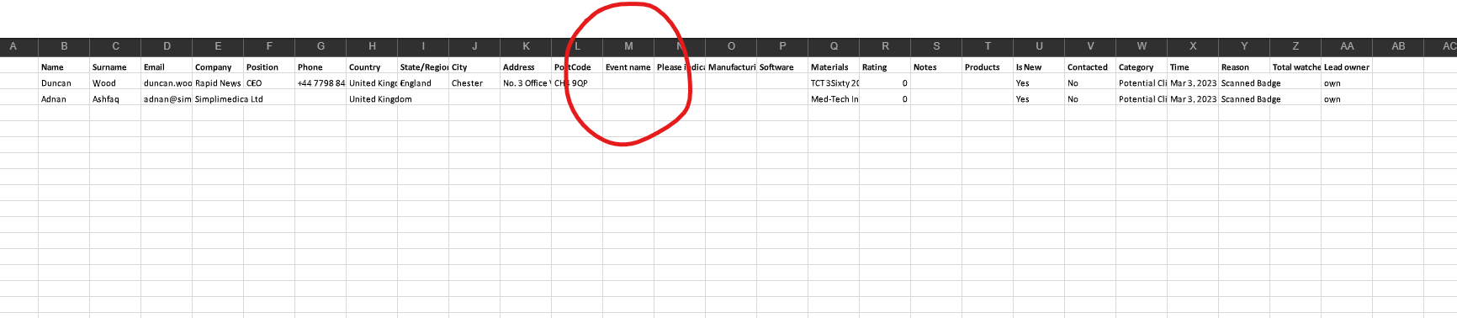Click the 'Products' header cell

pos(988,66)
